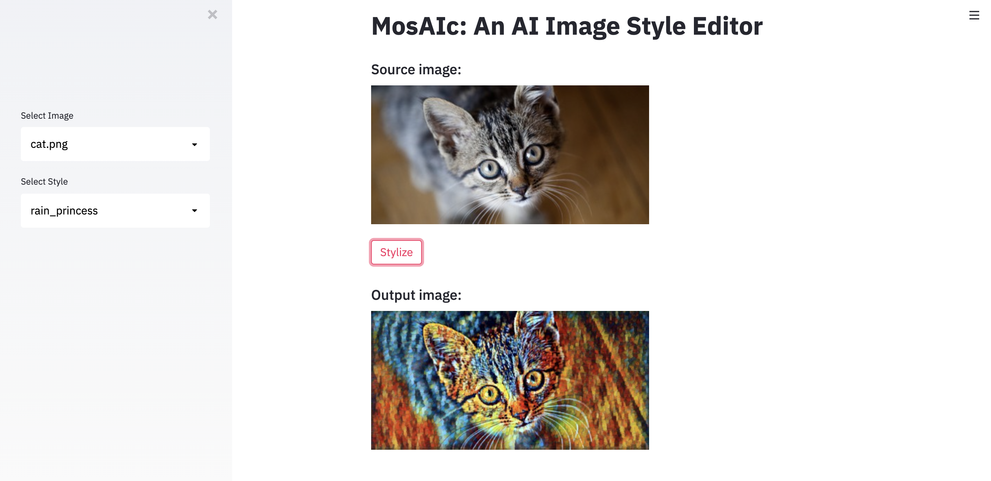The height and width of the screenshot is (481, 991).
Task: Open the hamburger main menu
Action: click(x=974, y=15)
